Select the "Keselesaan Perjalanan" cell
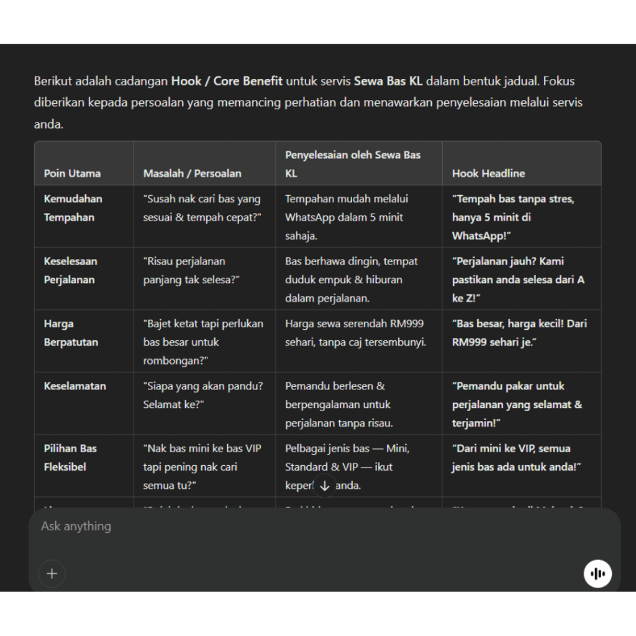 click(70, 270)
